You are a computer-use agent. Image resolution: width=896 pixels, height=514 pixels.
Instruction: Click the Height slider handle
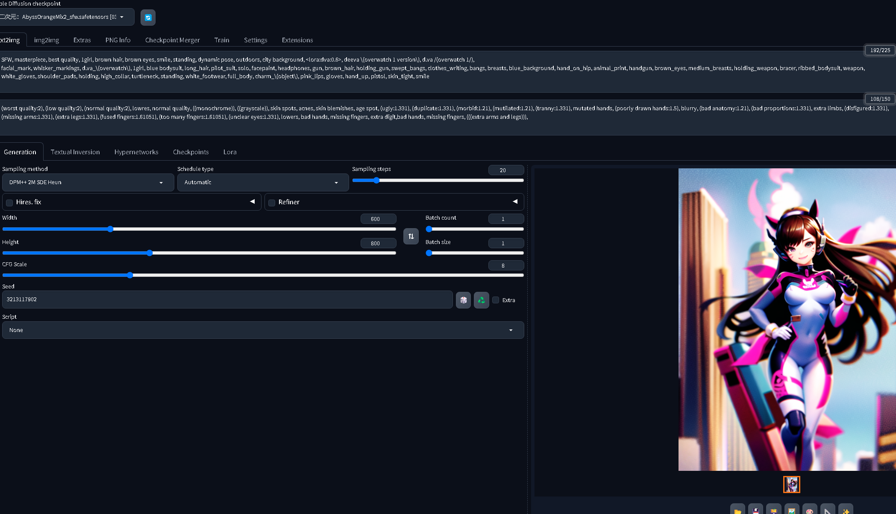(150, 253)
